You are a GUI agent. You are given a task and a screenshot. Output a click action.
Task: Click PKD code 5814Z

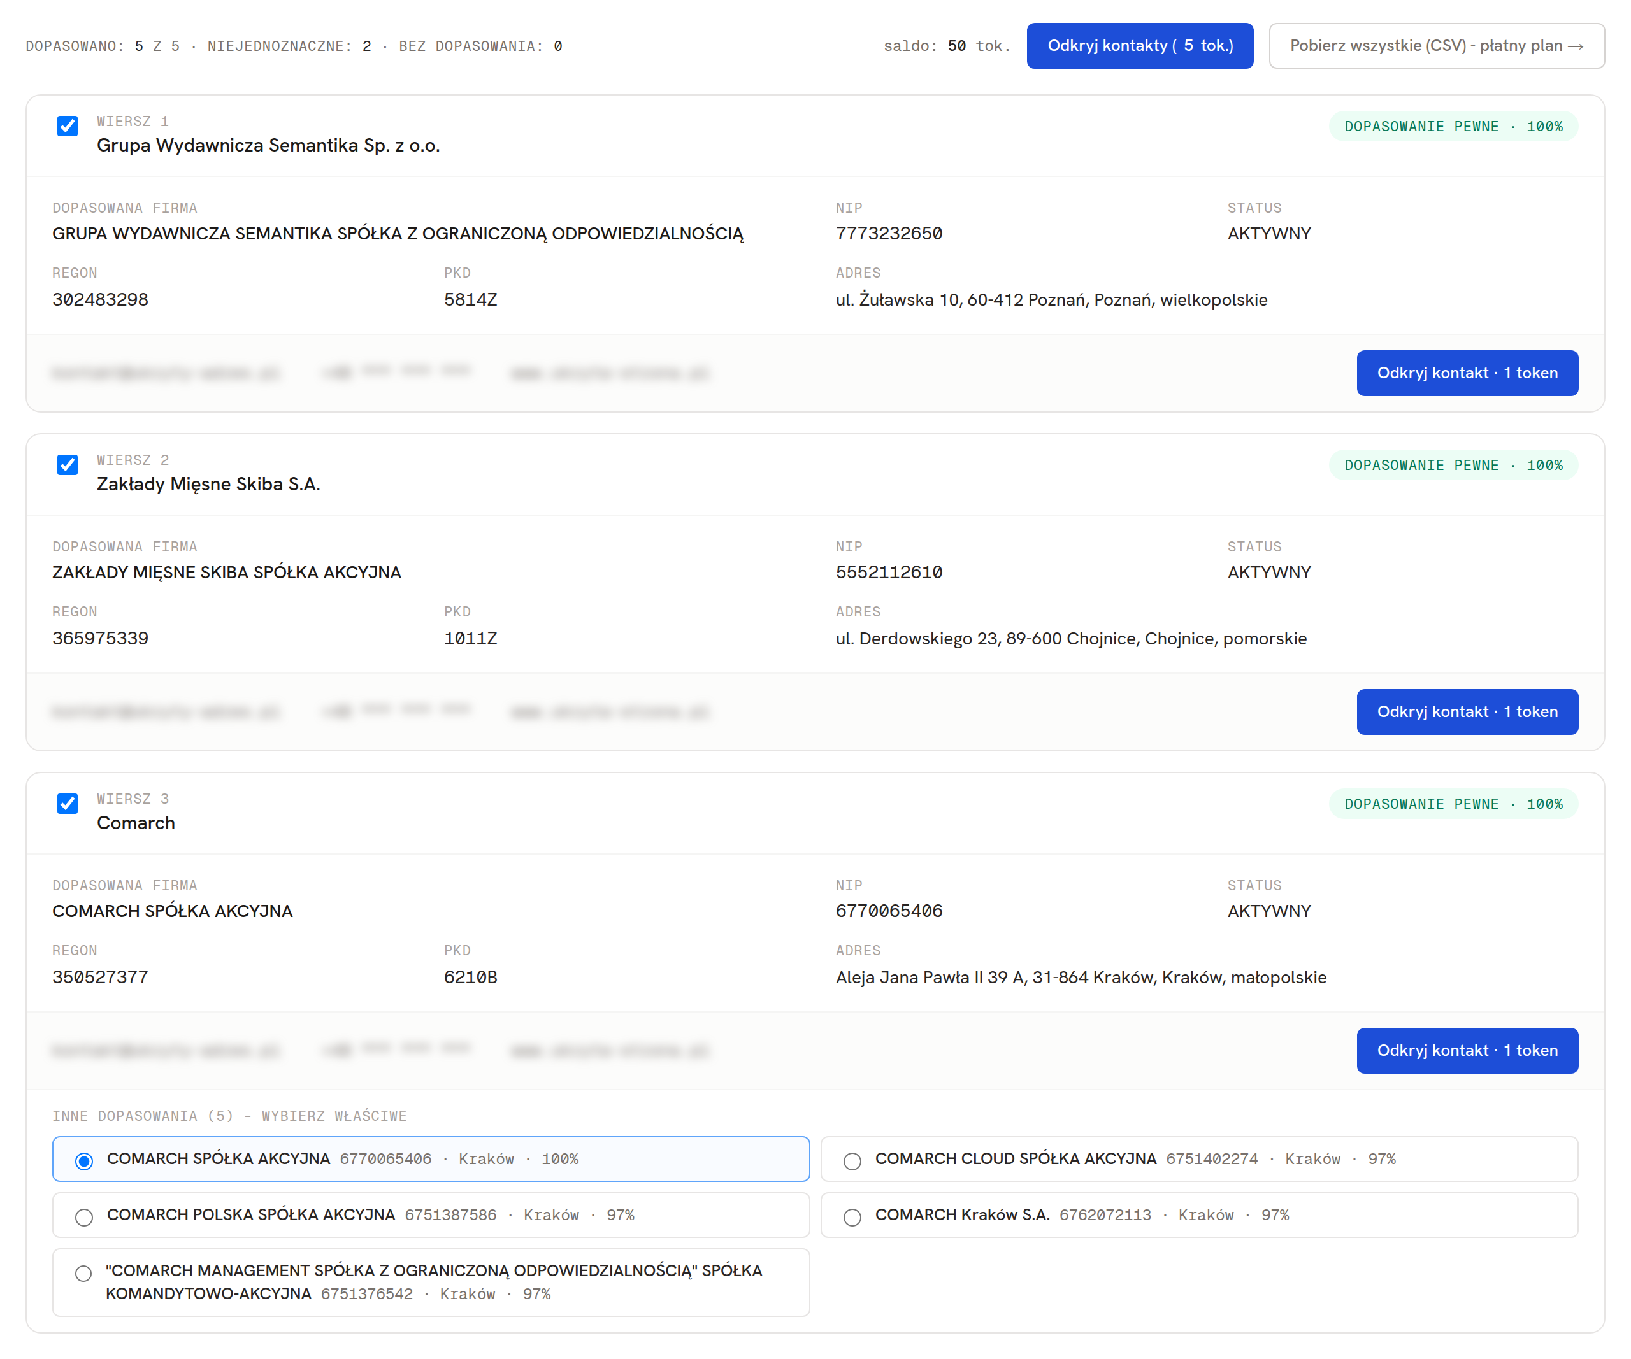pyautogui.click(x=471, y=299)
